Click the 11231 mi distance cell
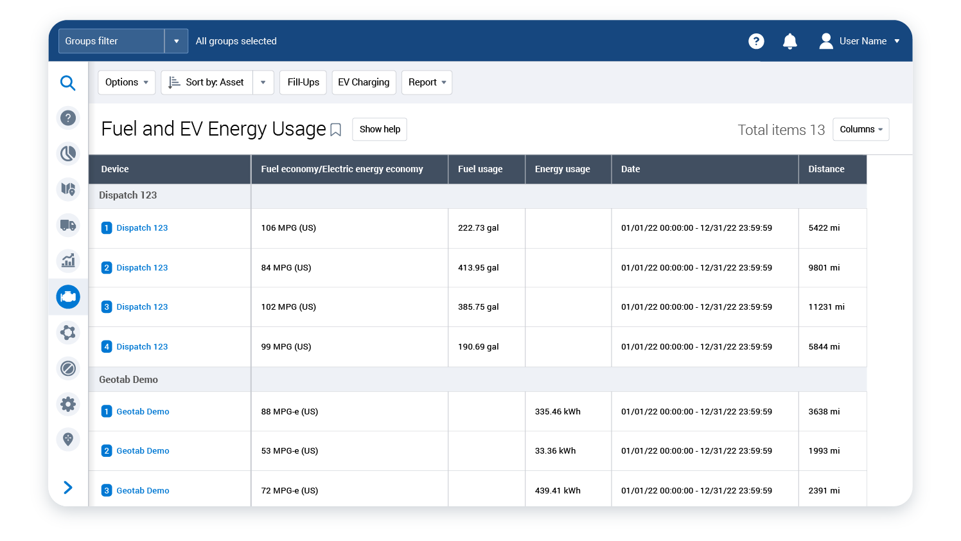Image resolution: width=961 pixels, height=541 pixels. 833,307
